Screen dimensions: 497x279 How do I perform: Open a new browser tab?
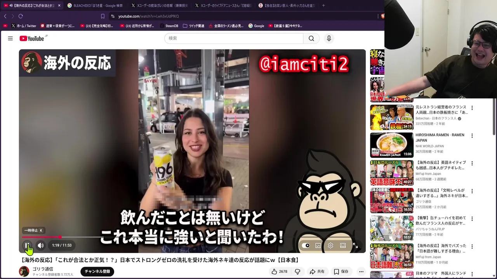point(323,5)
